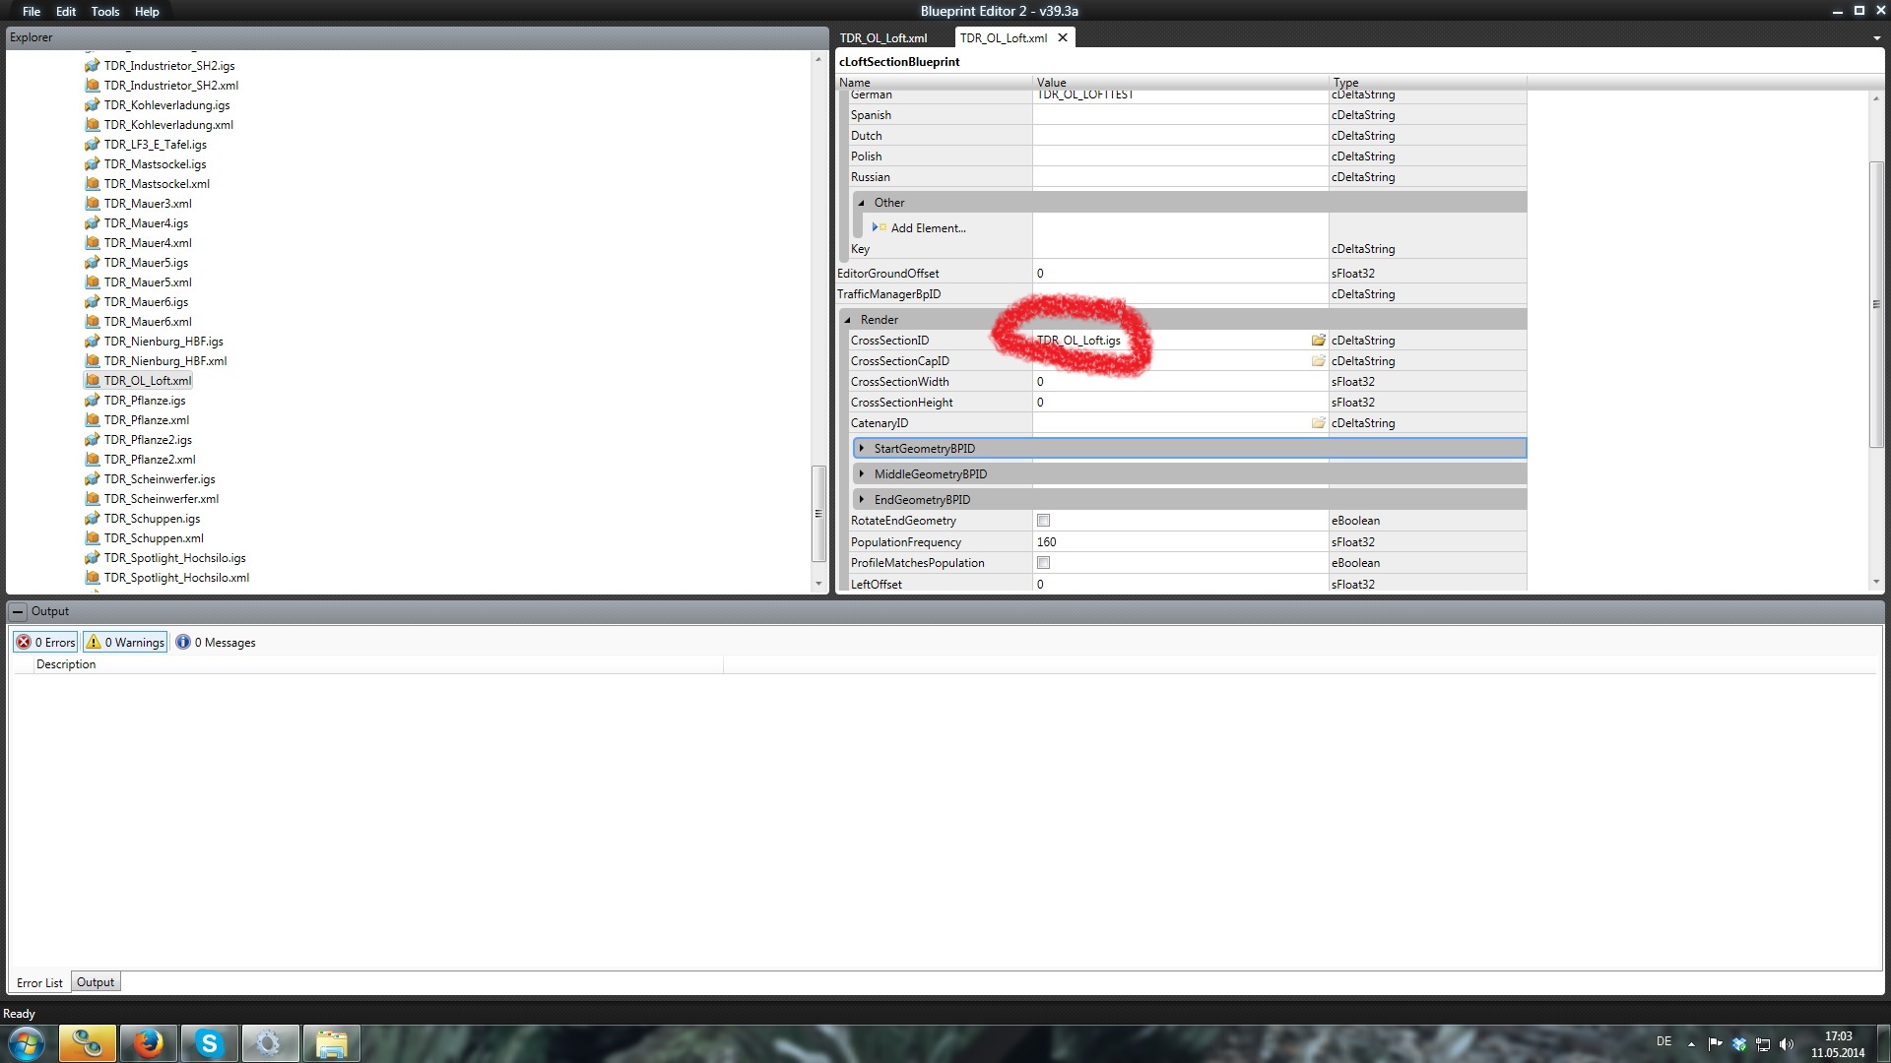The height and width of the screenshot is (1063, 1891).
Task: Switch to the Output tab at bottom
Action: click(96, 982)
